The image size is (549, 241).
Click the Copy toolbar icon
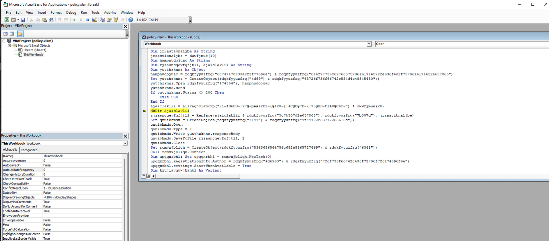pos(38,20)
